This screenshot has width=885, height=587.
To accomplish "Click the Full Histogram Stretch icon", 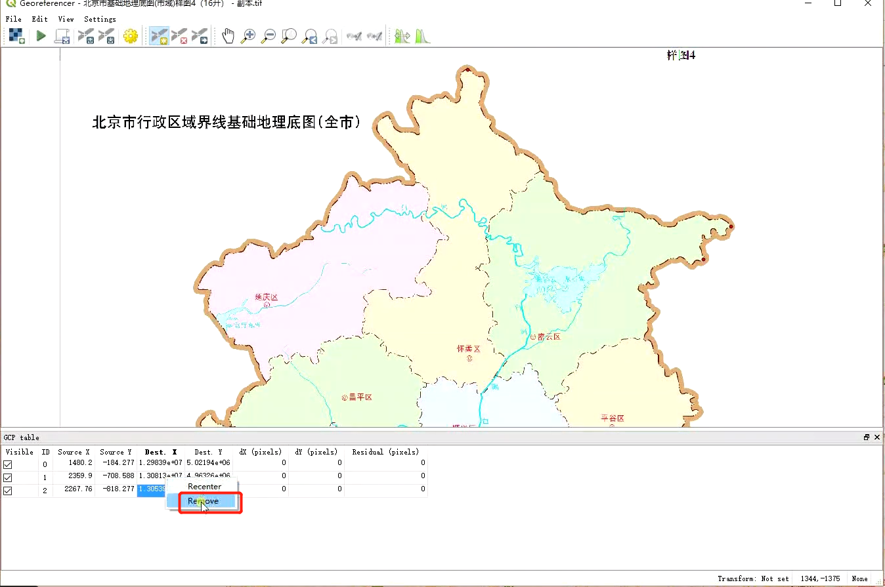I will (x=402, y=36).
